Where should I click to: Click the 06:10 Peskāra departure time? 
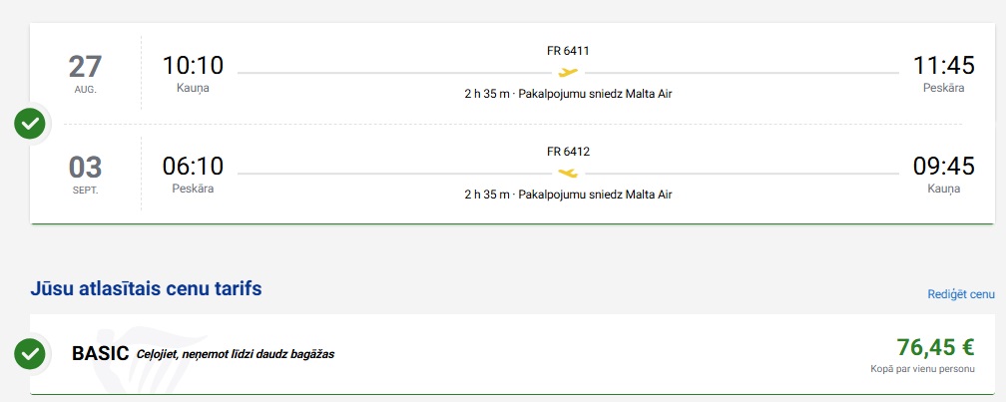tap(193, 167)
